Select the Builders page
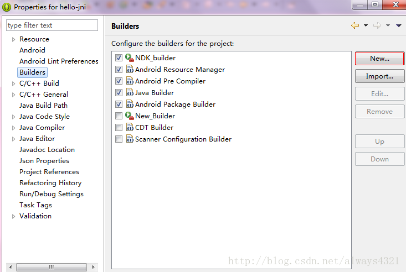The image size is (406, 272). (x=32, y=72)
